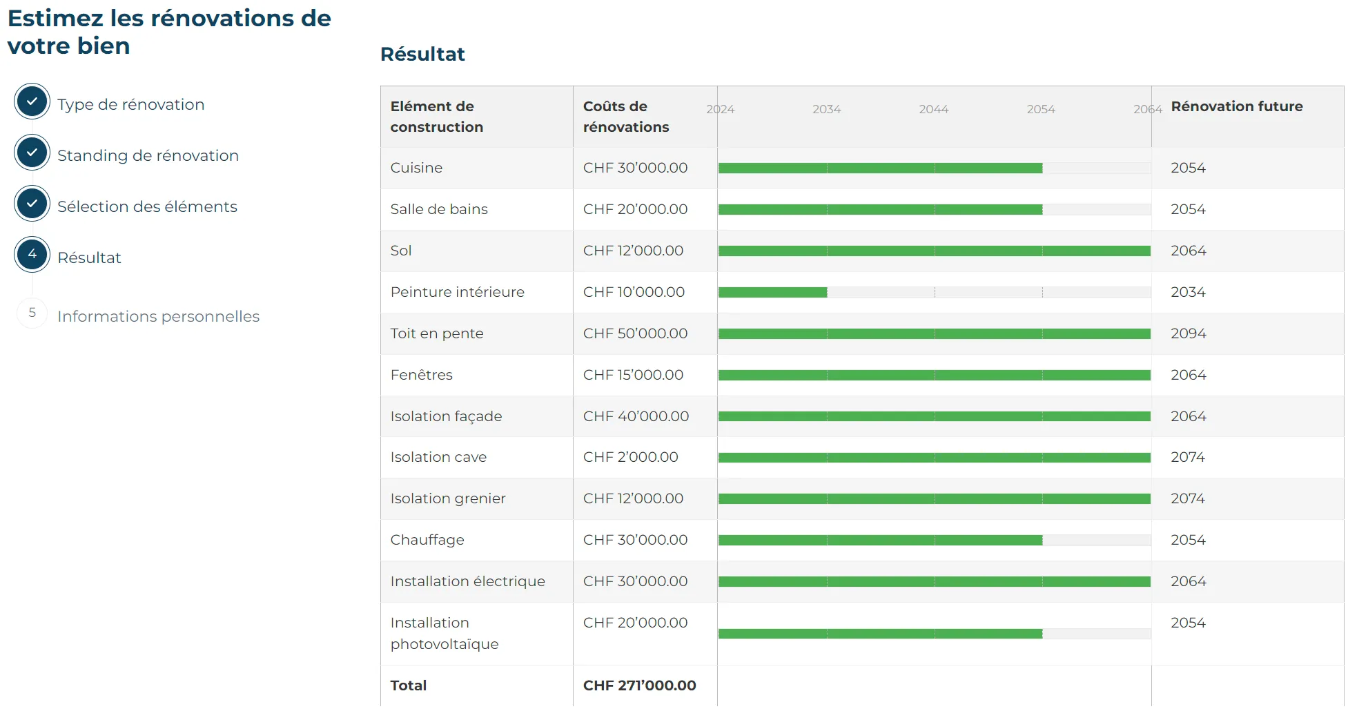This screenshot has height=709, width=1348.
Task: Click the checkmark icon for Sélection des éléments
Action: point(31,204)
